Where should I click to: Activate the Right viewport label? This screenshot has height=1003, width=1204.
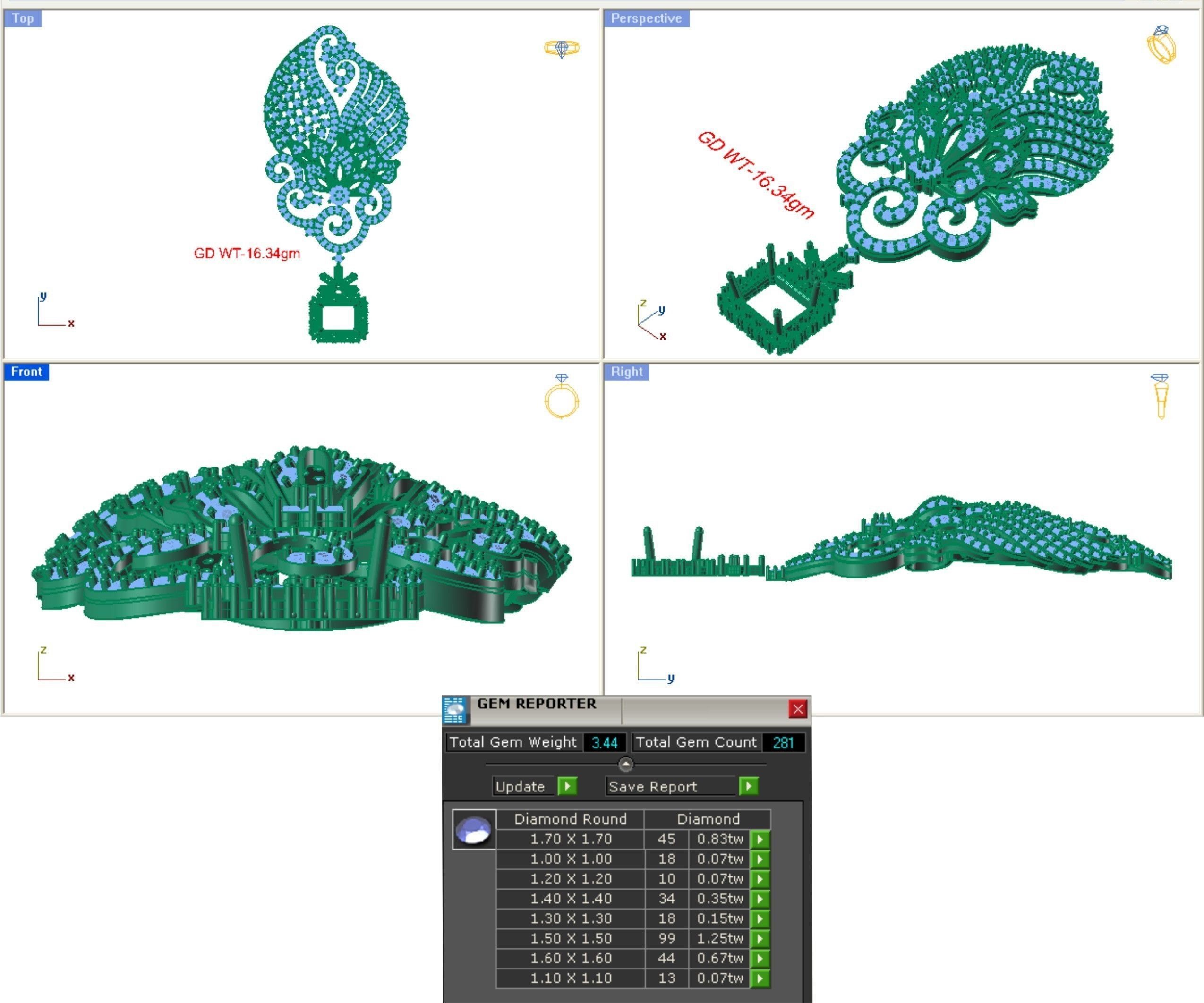(626, 372)
